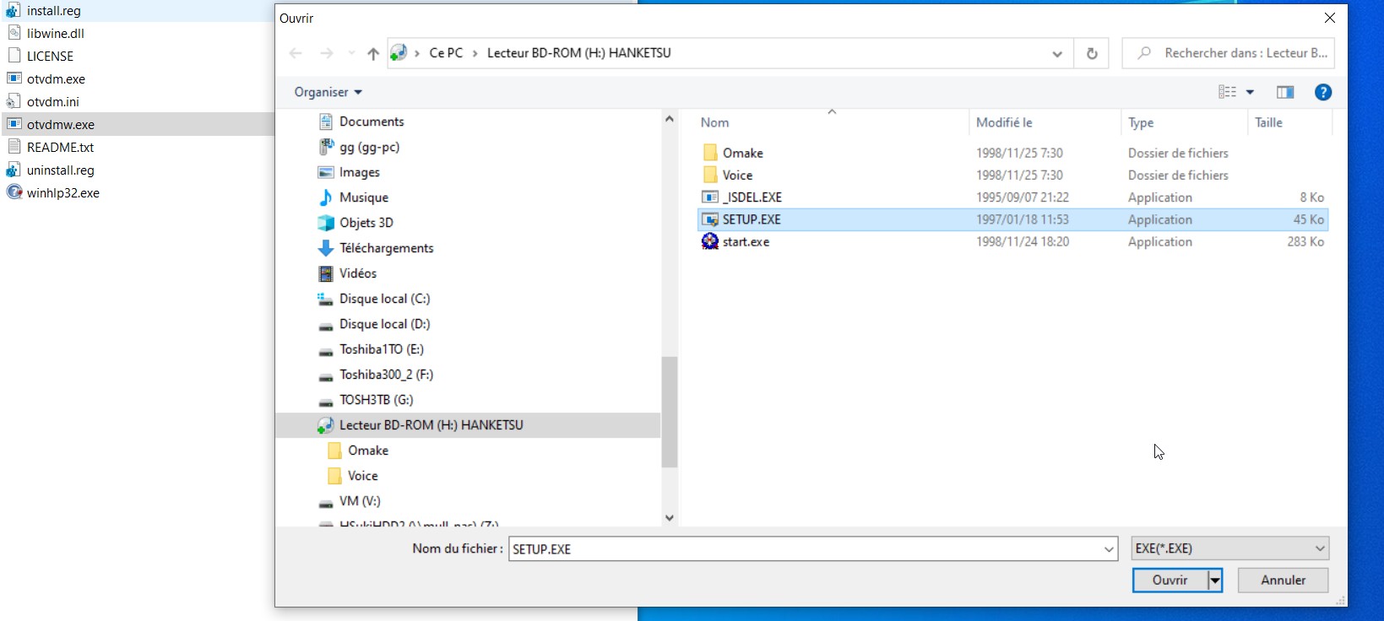This screenshot has width=1384, height=621.
Task: Select Disque local (C:)
Action: click(x=384, y=299)
